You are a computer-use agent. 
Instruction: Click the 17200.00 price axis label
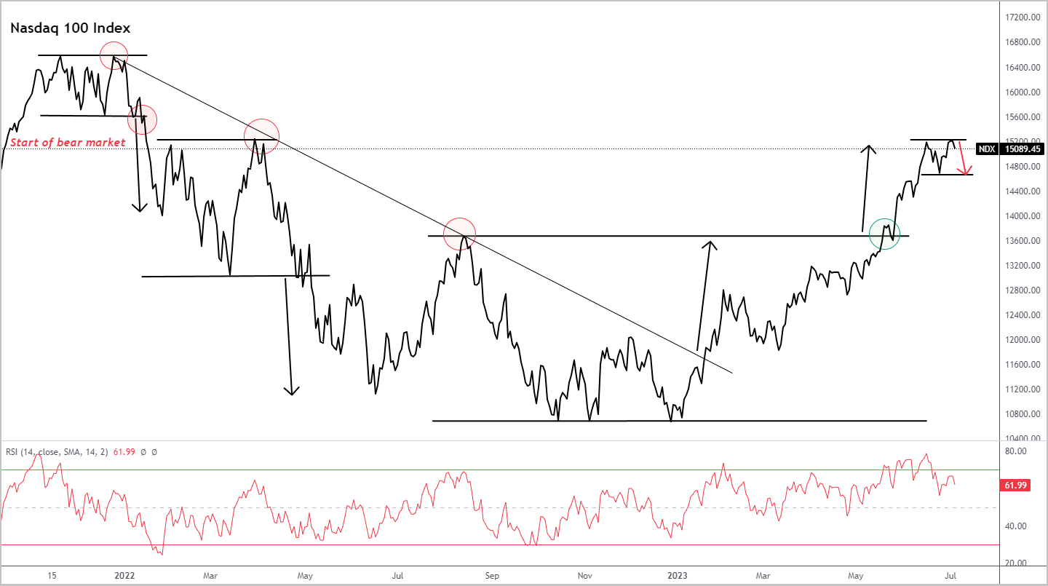pos(1022,17)
